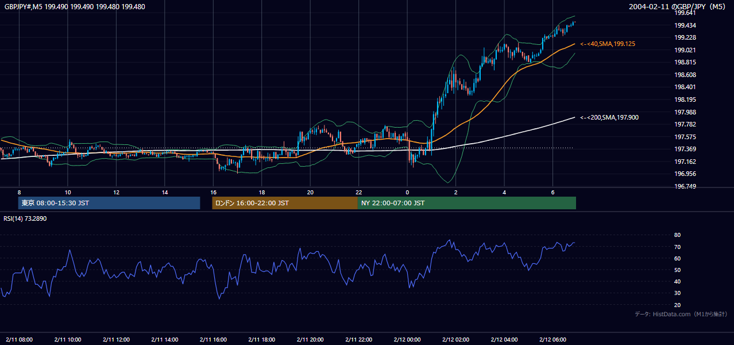734x345 pixels.
Task: Click price axis value 197.988
Action: [685, 112]
